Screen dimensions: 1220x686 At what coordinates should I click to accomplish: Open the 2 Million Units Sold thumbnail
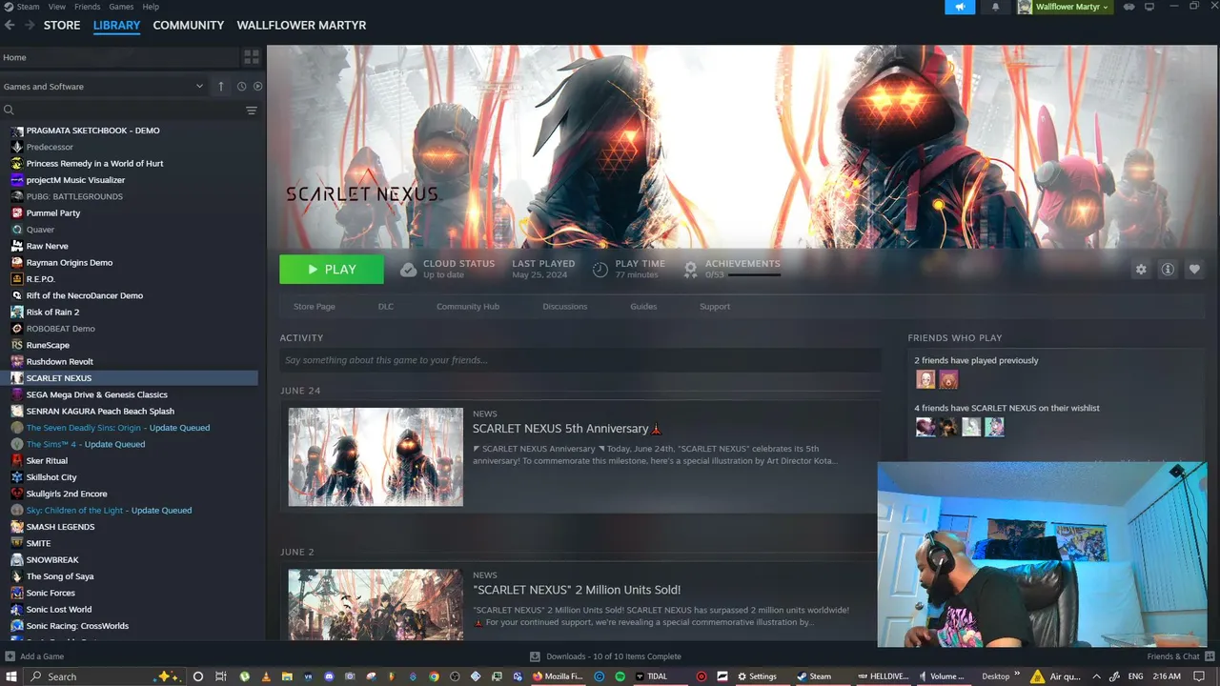pos(376,605)
